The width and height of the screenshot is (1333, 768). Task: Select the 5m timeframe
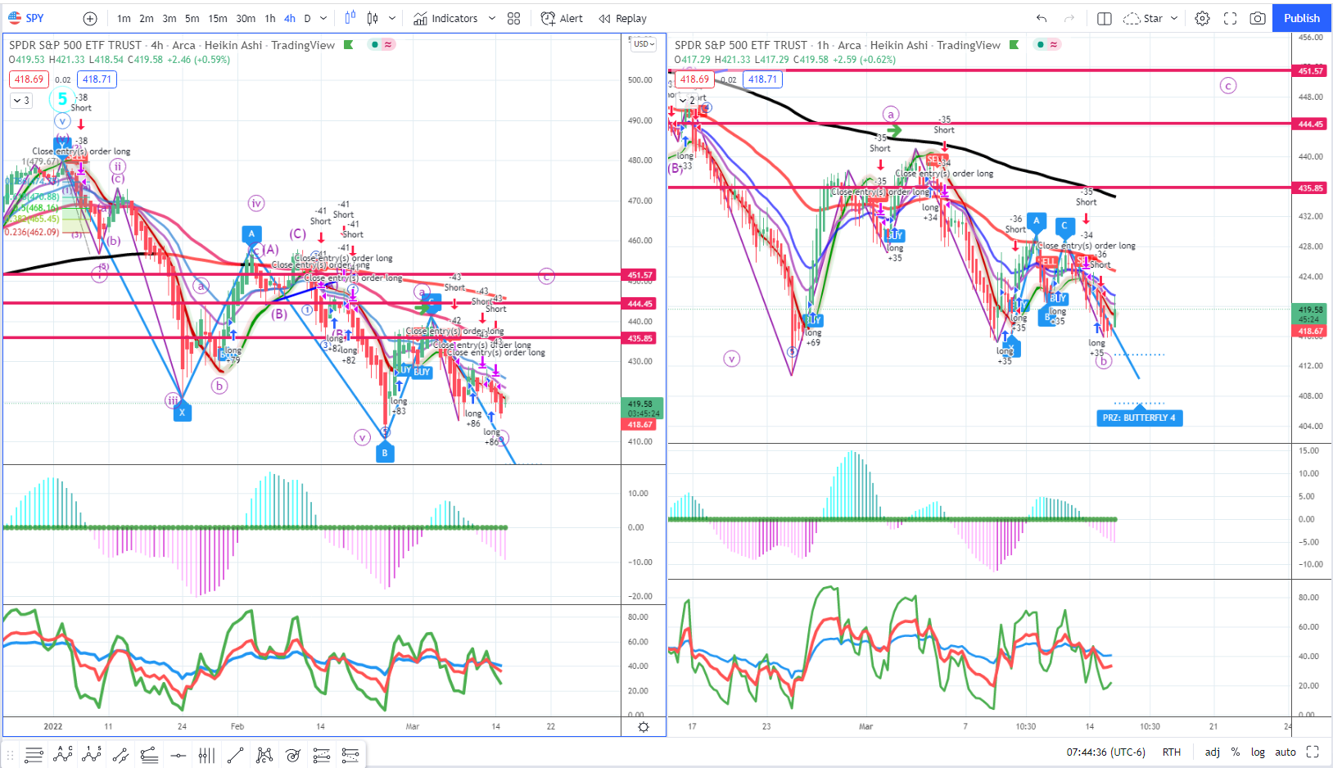tap(192, 18)
